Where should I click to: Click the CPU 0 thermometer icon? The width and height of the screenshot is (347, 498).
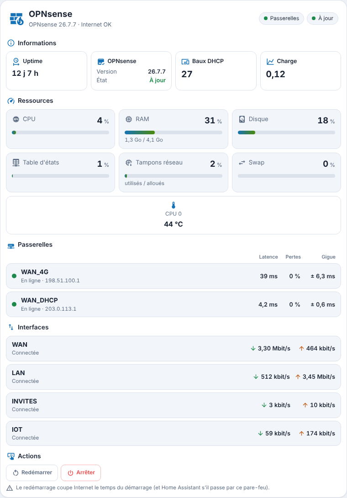point(173,205)
